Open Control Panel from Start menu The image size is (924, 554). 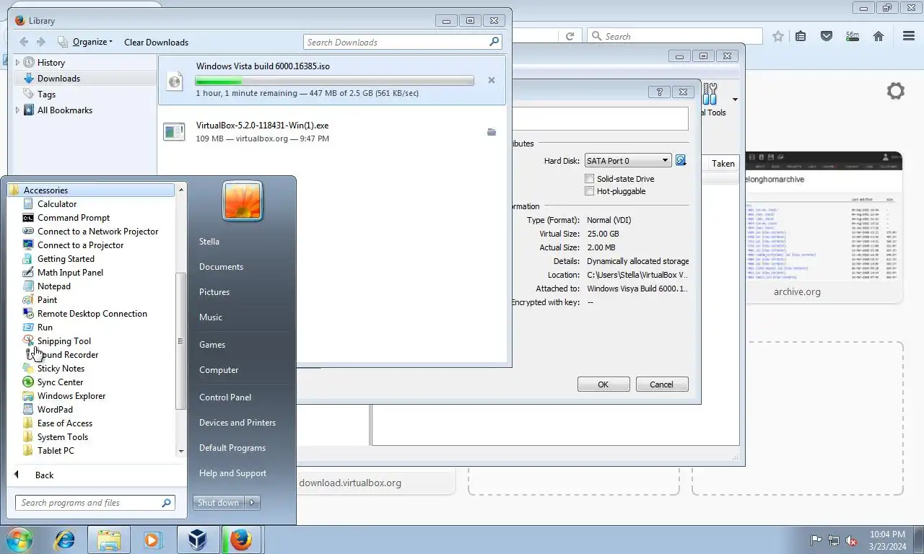(x=225, y=397)
